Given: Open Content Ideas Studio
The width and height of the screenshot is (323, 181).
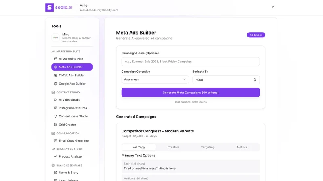Looking at the screenshot, I should pyautogui.click(x=72, y=116).
